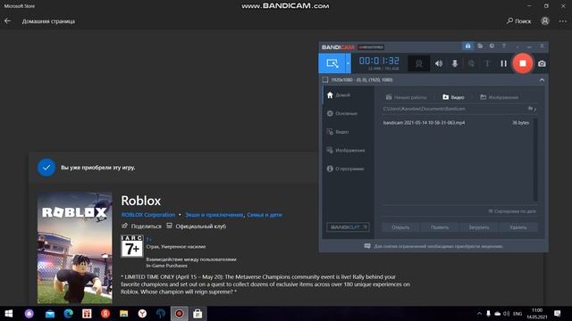Take a screenshot with Bandicam camera icon
Viewport: 572px width, 321px height.
pos(542,63)
